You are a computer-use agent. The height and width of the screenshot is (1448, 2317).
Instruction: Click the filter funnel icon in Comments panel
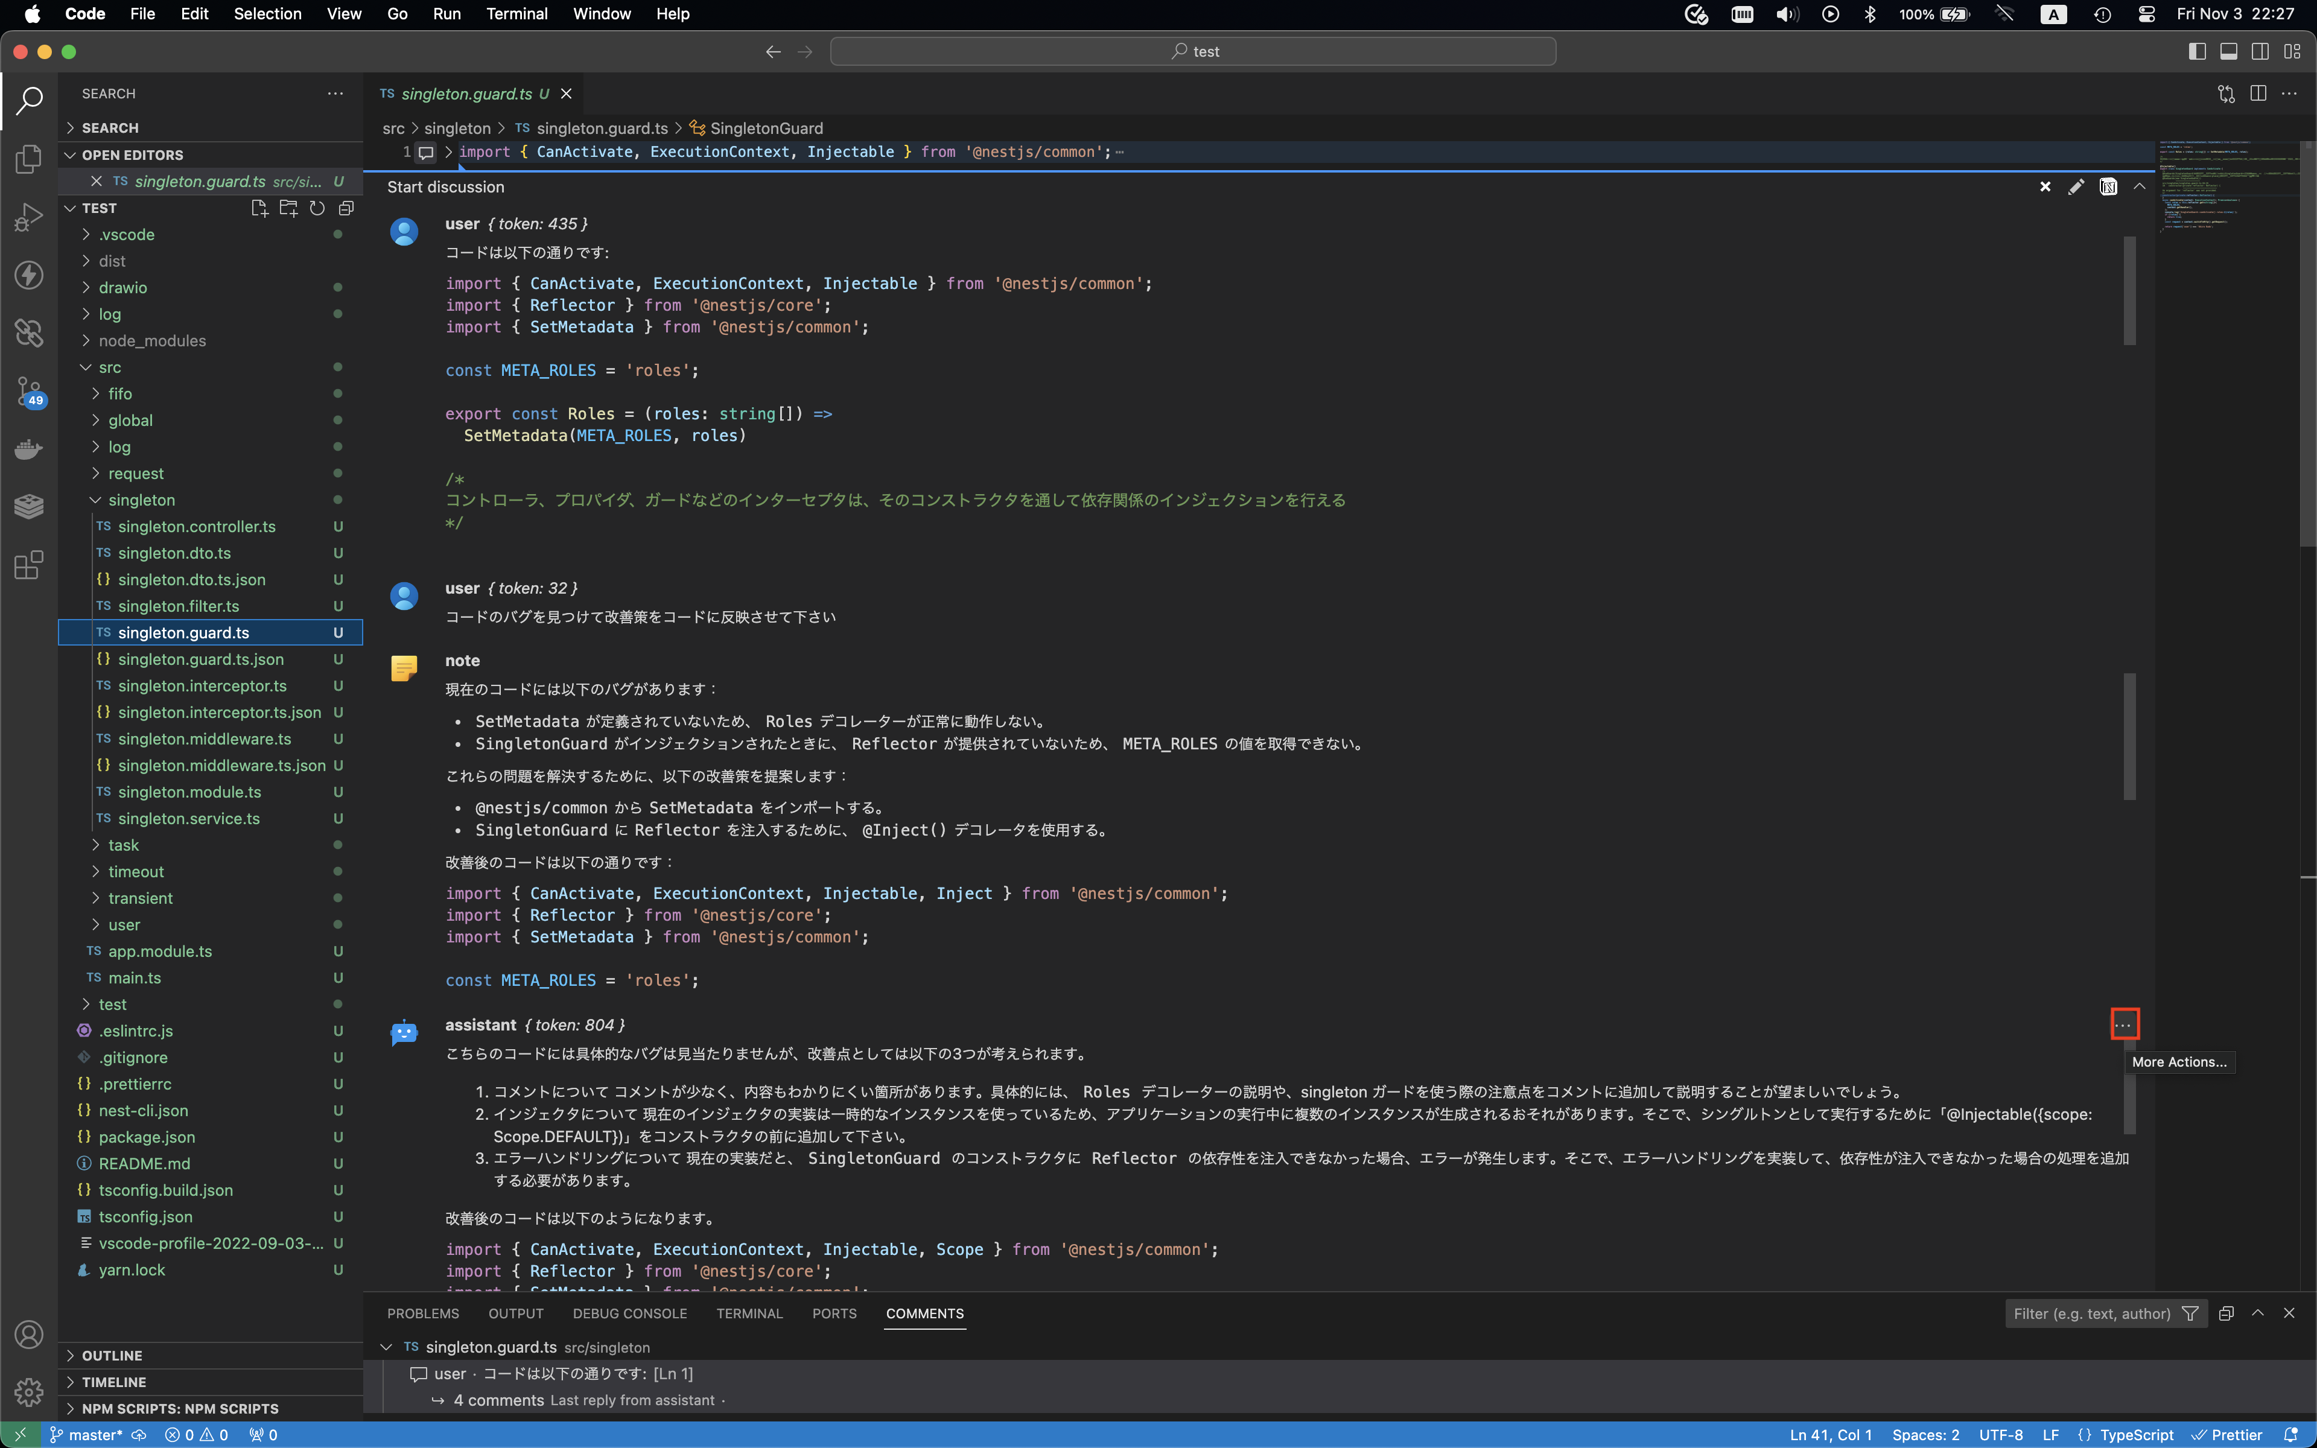coord(2190,1314)
